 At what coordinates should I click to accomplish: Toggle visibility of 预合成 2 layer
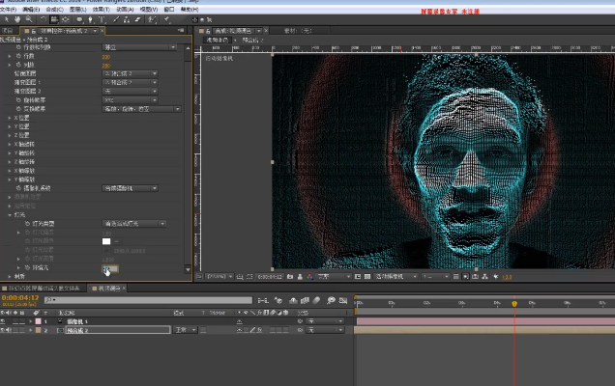tap(5, 330)
